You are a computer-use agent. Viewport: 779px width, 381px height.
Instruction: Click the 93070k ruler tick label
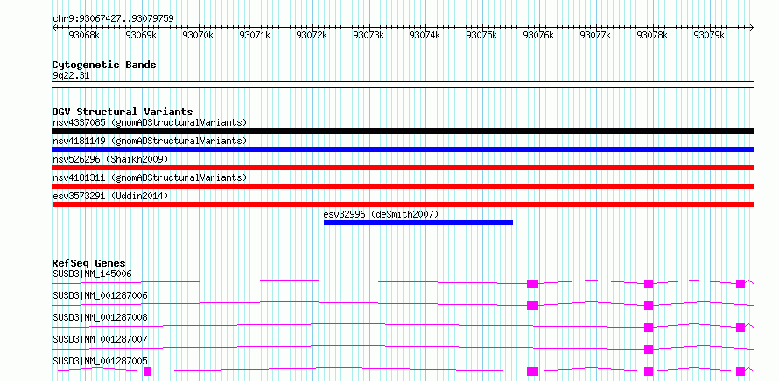tap(198, 35)
